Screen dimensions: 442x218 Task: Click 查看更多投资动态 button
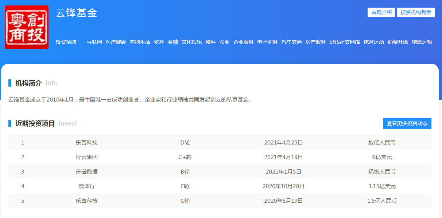pyautogui.click(x=407, y=123)
